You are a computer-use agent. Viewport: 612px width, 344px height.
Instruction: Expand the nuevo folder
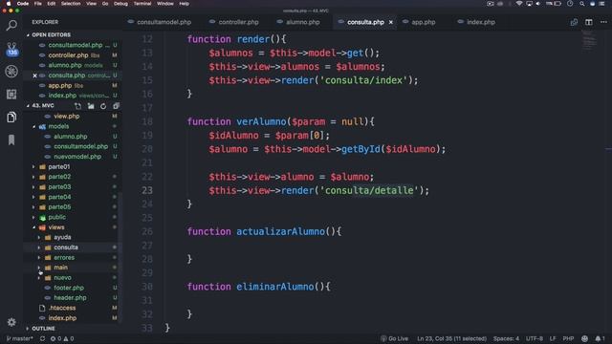[x=62, y=278]
